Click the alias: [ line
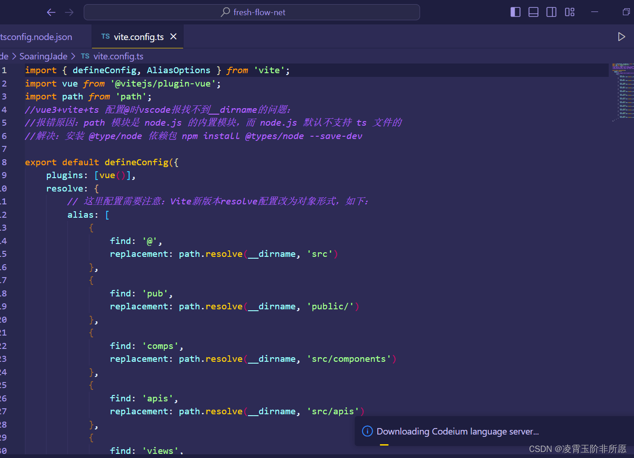634x458 pixels. [x=88, y=215]
